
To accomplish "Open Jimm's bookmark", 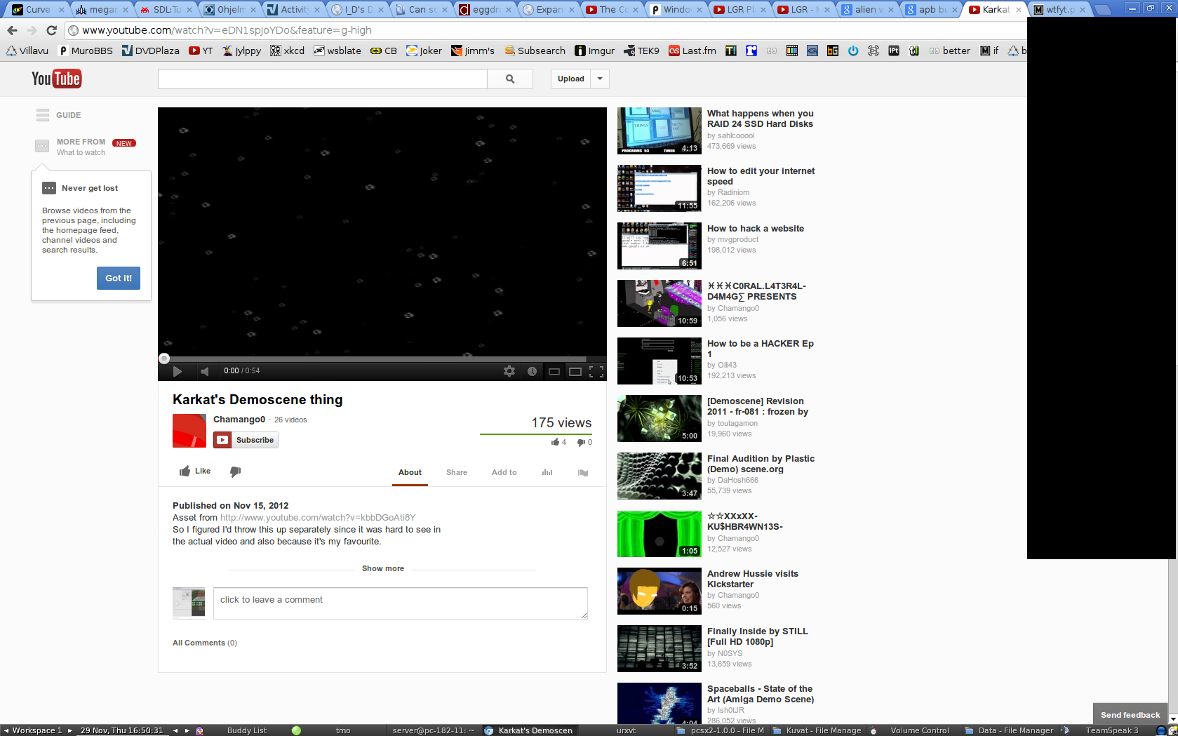I will point(473,51).
